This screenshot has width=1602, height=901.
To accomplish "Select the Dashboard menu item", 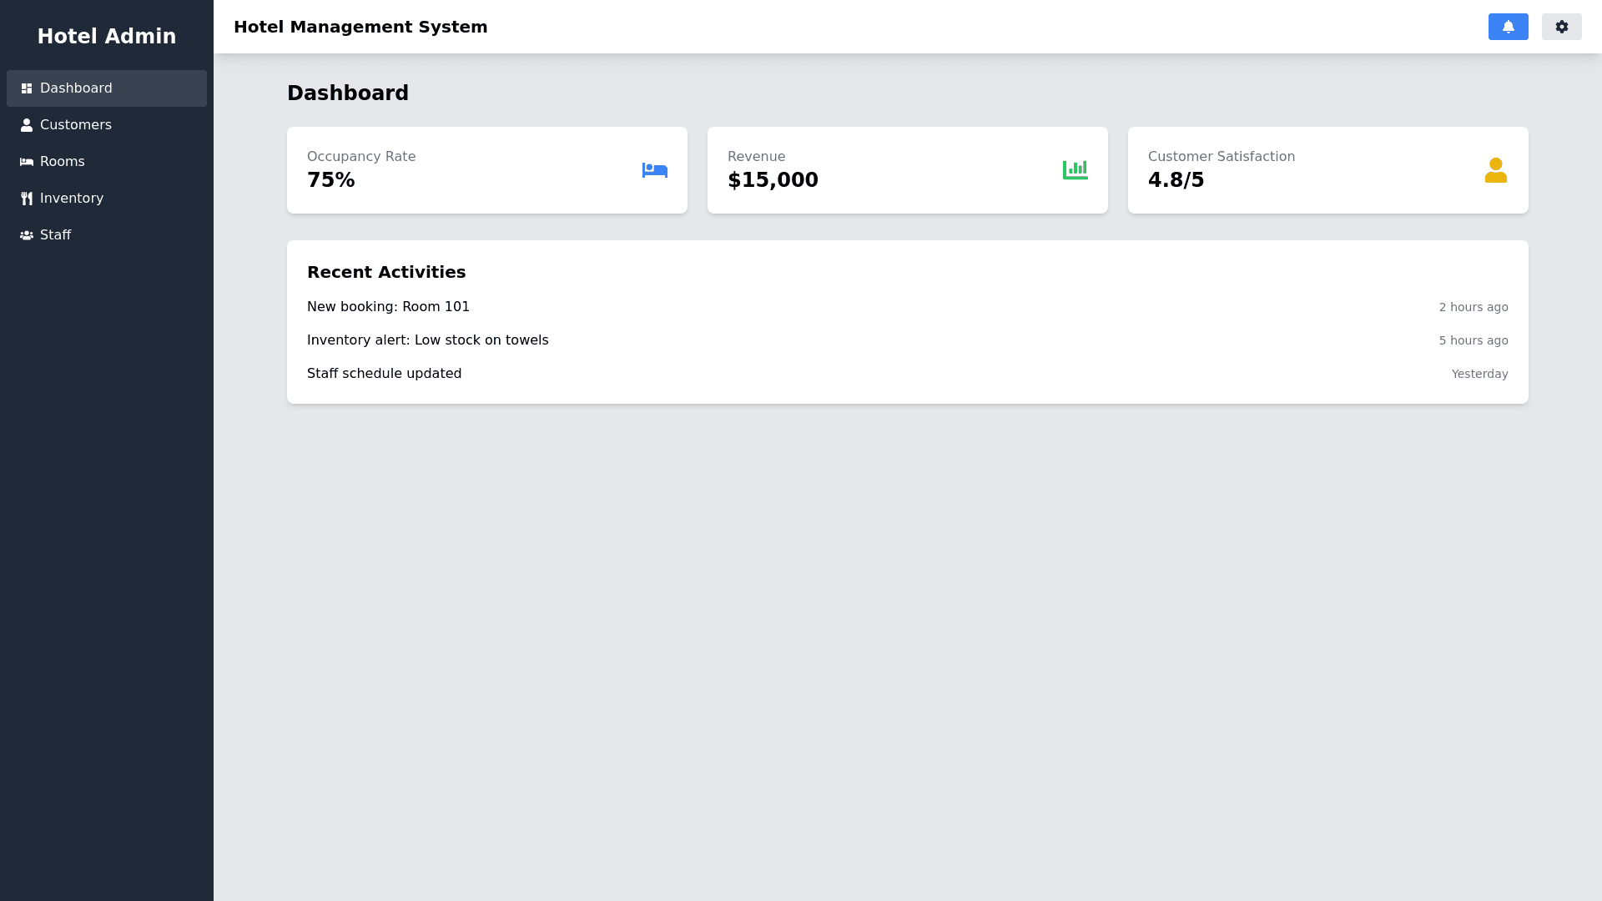I will [76, 88].
